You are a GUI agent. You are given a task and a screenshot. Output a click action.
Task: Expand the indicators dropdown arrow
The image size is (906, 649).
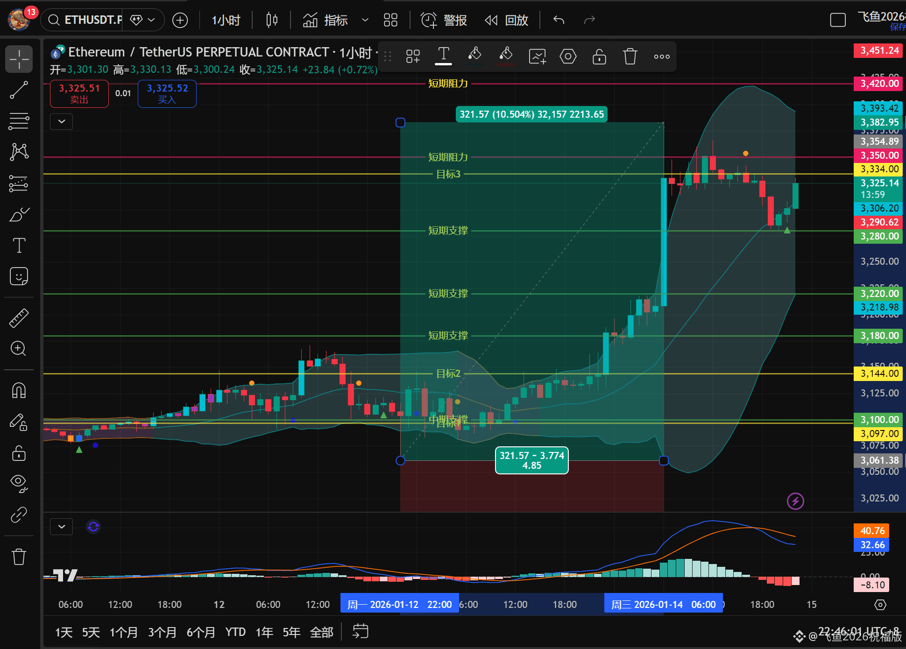coord(365,20)
